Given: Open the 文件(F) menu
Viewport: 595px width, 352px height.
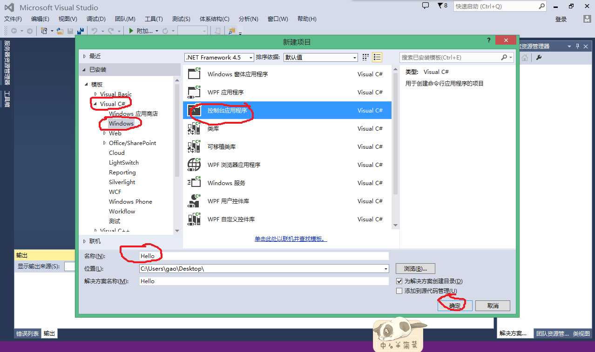Looking at the screenshot, I should (x=13, y=19).
